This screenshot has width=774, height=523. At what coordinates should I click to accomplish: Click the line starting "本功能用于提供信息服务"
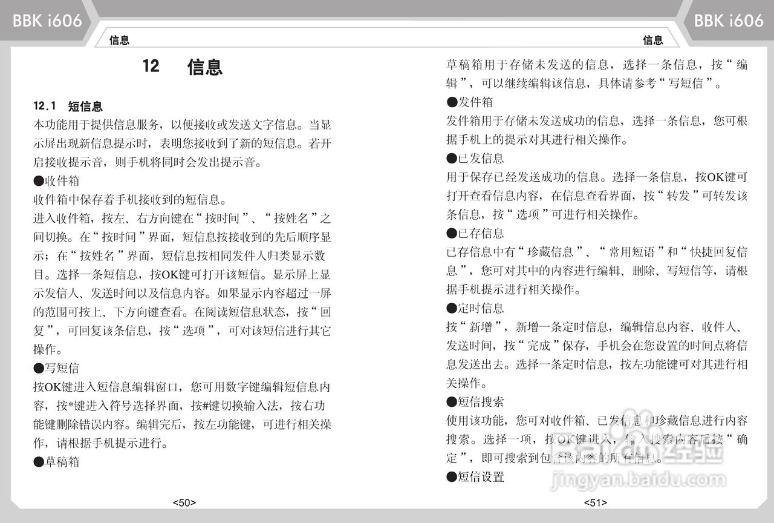tap(182, 125)
